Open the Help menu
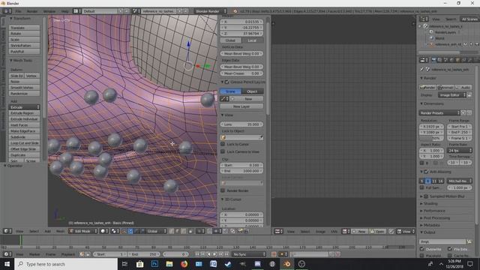This screenshot has height=270, width=480. coord(65,11)
